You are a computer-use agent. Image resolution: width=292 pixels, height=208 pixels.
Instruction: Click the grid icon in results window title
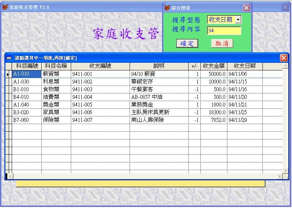pyautogui.click(x=9, y=58)
